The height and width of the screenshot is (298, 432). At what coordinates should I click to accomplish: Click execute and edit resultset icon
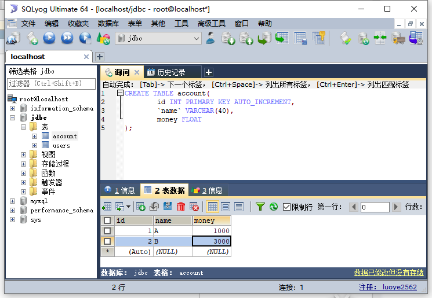coord(85,38)
